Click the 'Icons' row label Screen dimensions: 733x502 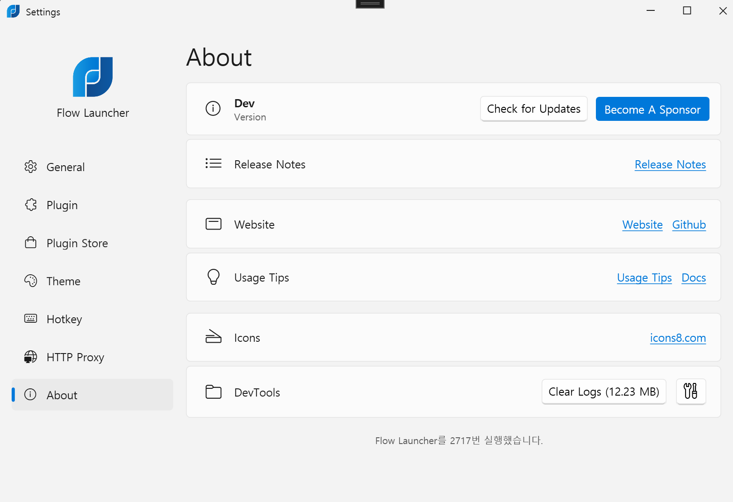point(247,338)
